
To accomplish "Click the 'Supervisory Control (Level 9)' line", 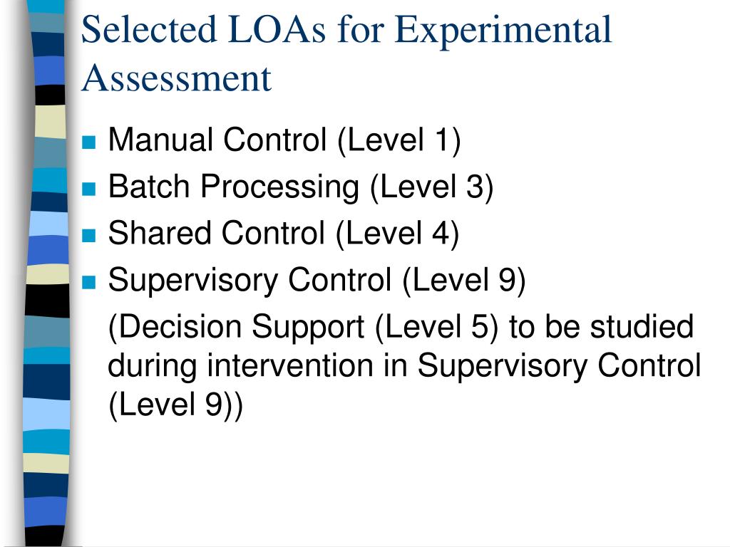I will [x=317, y=281].
